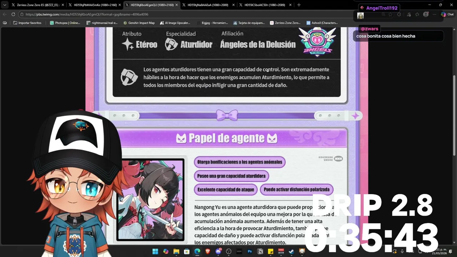The width and height of the screenshot is (457, 257).
Task: Click 'Posee una gran capacidad aturdidora' tag
Action: click(231, 176)
